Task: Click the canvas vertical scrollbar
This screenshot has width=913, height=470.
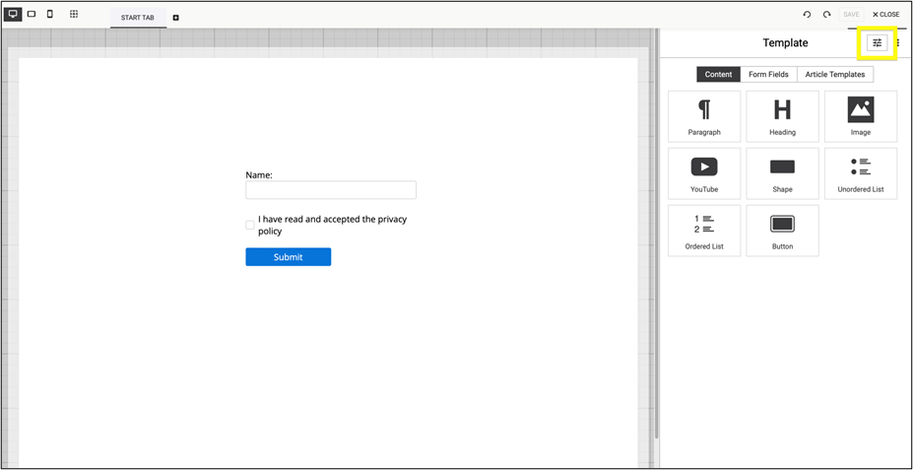Action: coord(656,233)
